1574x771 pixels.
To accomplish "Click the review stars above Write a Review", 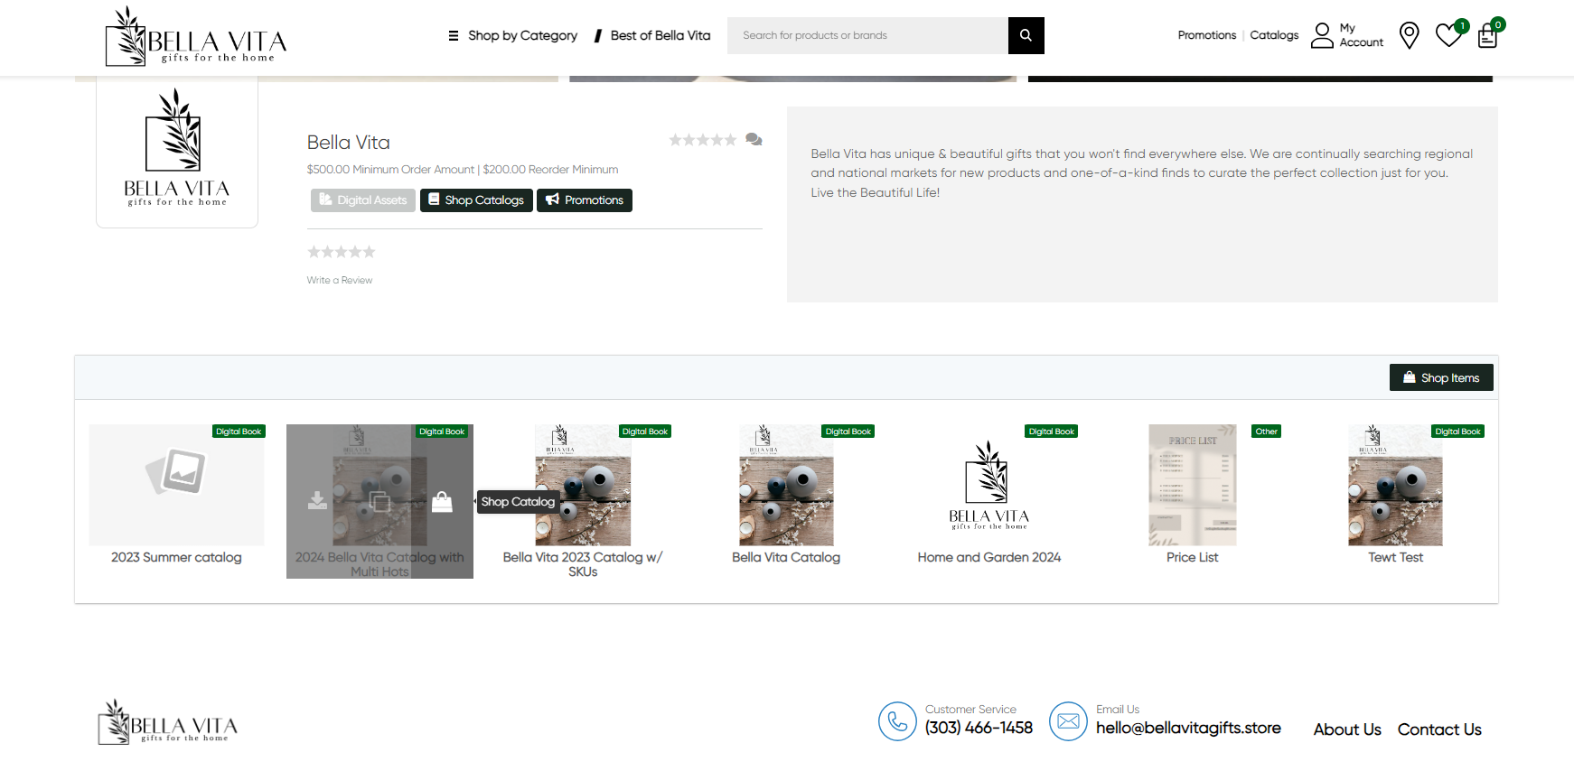I will 342,252.
